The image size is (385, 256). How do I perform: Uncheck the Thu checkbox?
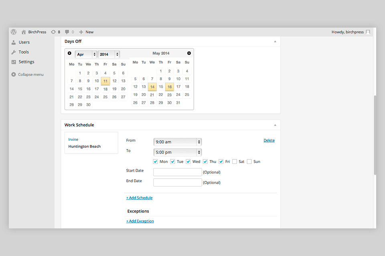click(x=205, y=162)
